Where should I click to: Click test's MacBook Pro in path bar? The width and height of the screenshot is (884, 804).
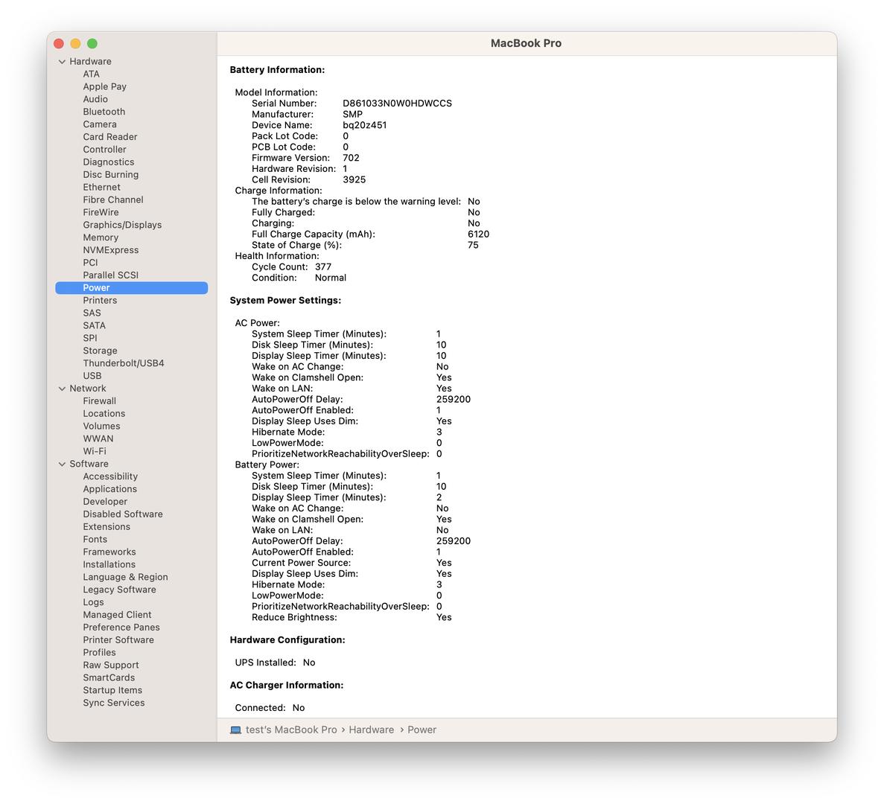[291, 730]
